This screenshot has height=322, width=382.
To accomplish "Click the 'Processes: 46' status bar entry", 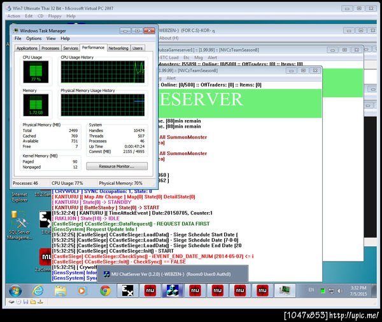I will click(25, 184).
